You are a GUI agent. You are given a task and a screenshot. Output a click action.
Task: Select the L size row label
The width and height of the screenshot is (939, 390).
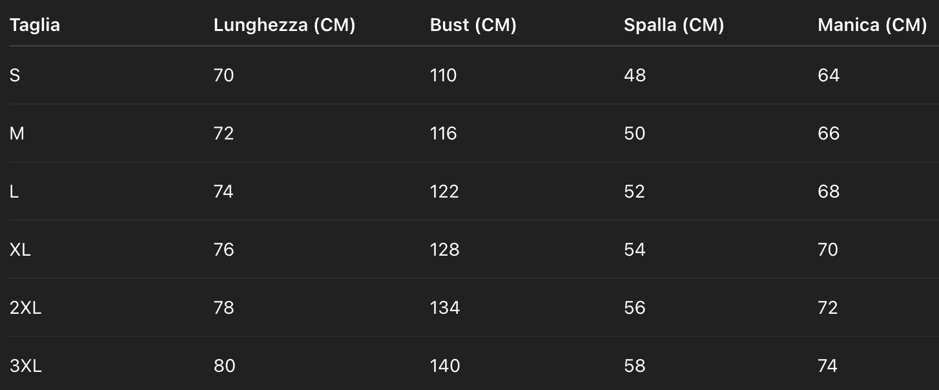14,192
